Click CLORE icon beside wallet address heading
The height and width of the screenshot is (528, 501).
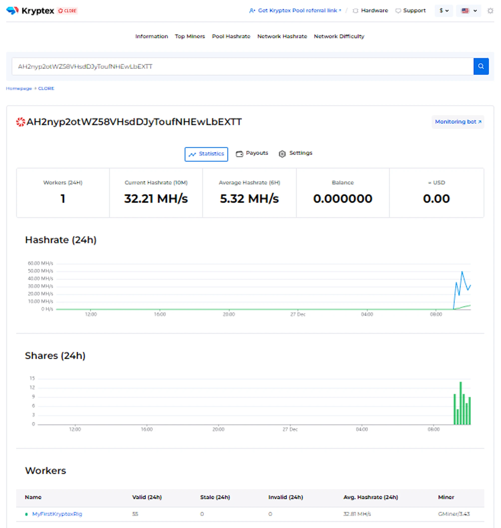point(21,122)
